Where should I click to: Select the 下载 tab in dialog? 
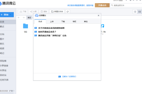63,22
